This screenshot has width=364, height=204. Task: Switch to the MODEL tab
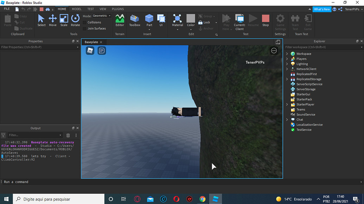[77, 9]
